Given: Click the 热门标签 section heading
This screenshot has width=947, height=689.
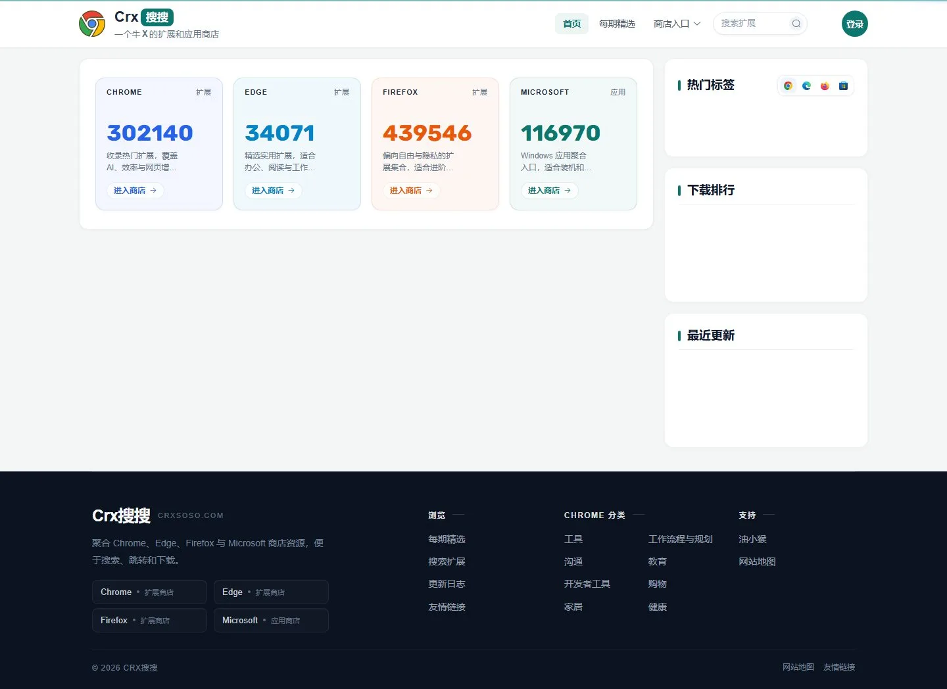Looking at the screenshot, I should [710, 85].
